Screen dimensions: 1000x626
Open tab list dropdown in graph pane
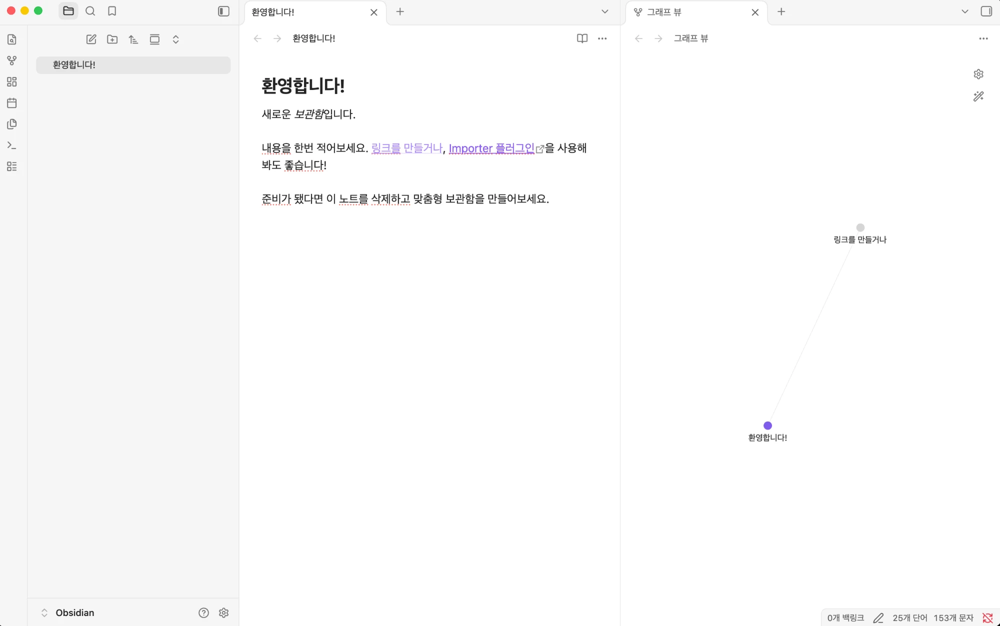point(965,11)
